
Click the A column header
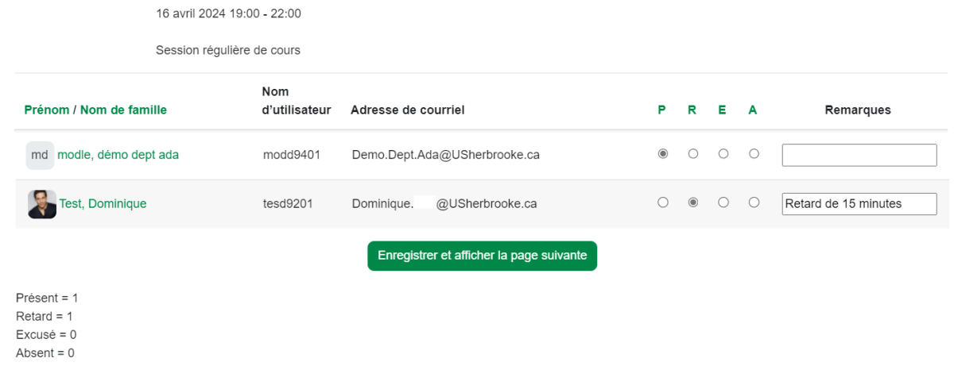point(752,110)
